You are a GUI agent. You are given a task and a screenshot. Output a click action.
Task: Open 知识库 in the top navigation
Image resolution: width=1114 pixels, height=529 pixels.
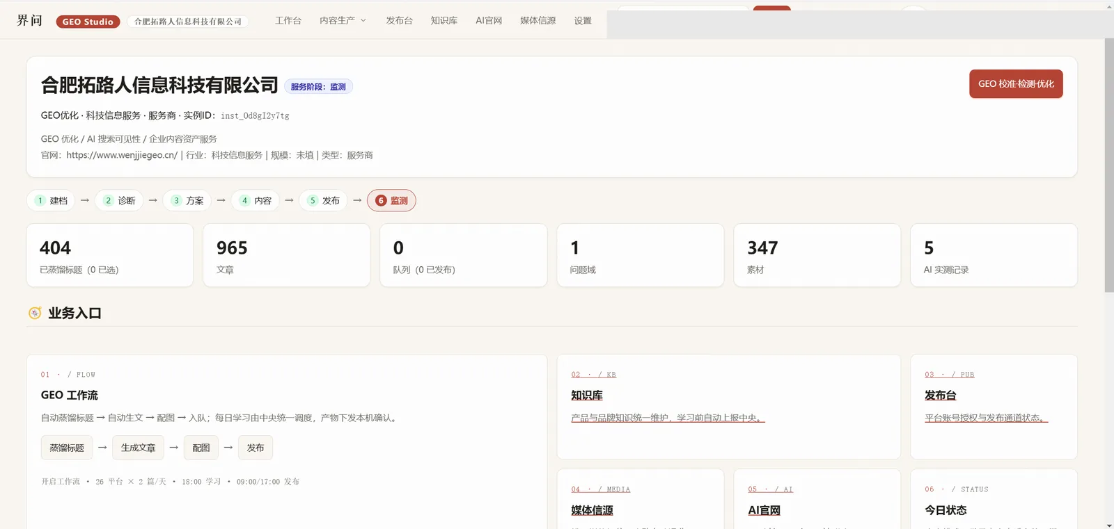coord(444,21)
